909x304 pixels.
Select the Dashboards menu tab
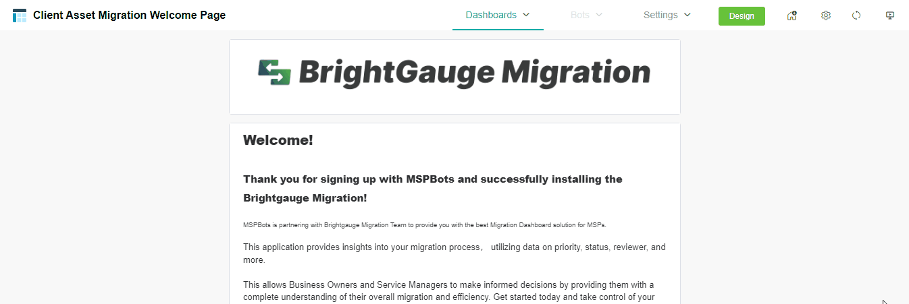(491, 15)
